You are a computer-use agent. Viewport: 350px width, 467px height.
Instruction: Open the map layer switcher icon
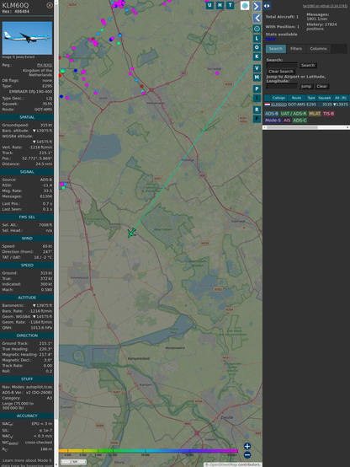[x=245, y=5]
